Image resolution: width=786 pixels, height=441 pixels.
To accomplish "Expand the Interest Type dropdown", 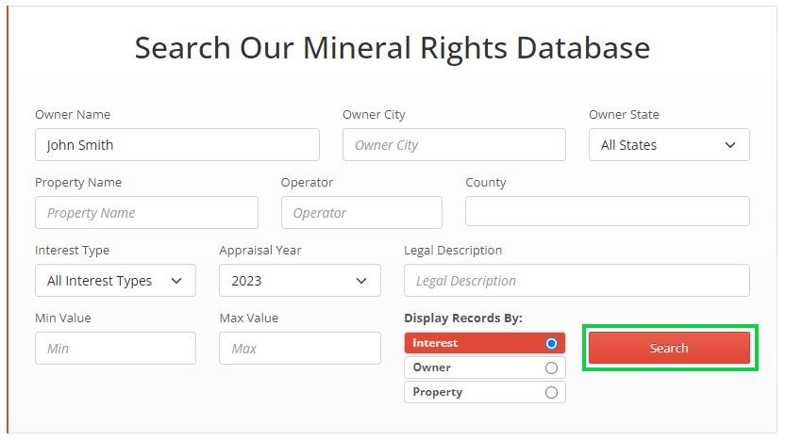I will [115, 281].
